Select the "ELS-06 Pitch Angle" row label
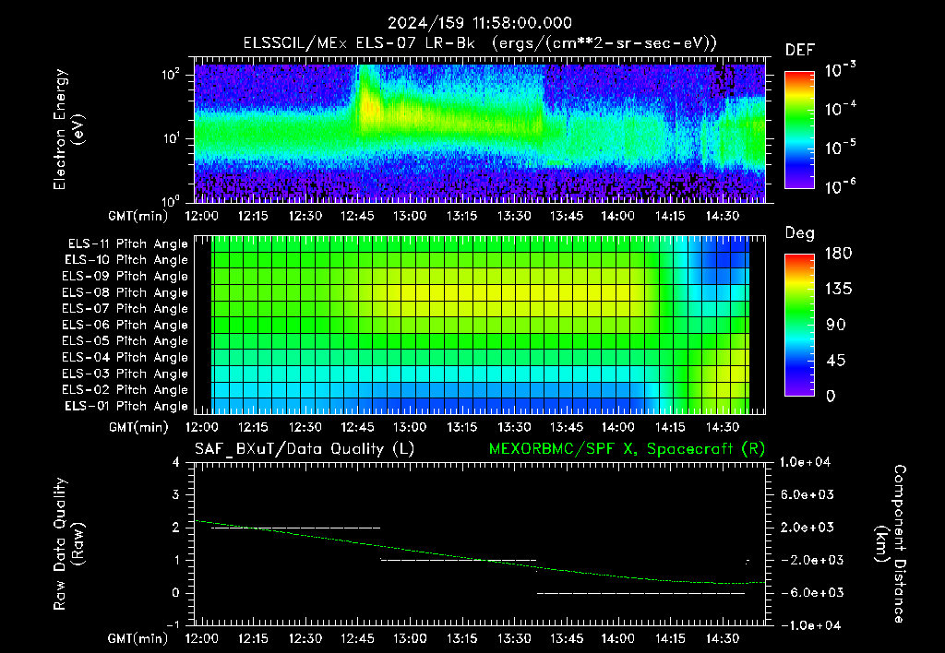945x653 pixels. tap(126, 326)
